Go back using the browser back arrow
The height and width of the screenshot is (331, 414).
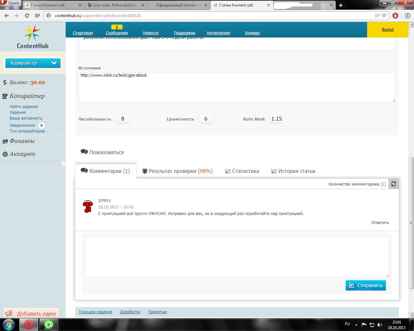point(7,16)
